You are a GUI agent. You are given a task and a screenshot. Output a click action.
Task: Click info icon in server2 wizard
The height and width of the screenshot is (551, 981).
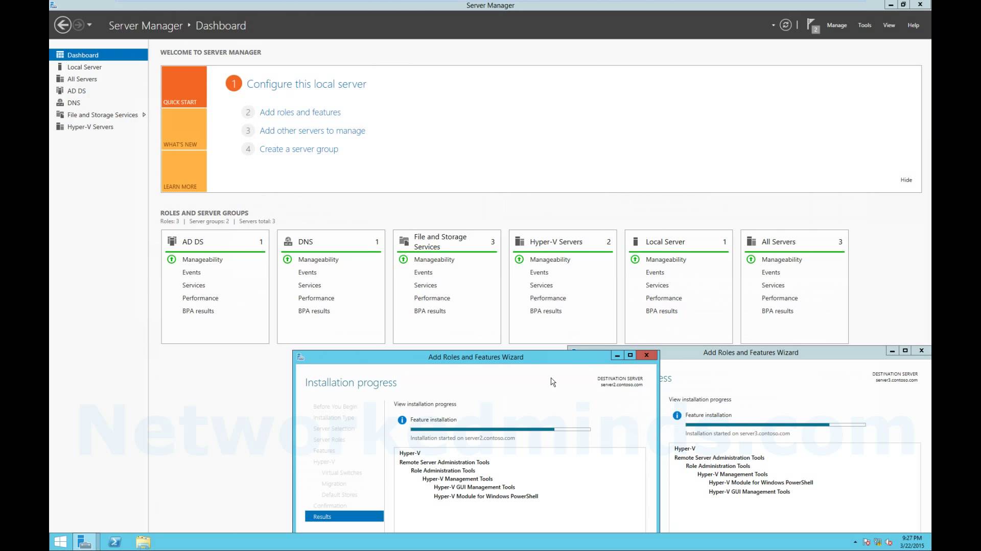pyautogui.click(x=402, y=420)
